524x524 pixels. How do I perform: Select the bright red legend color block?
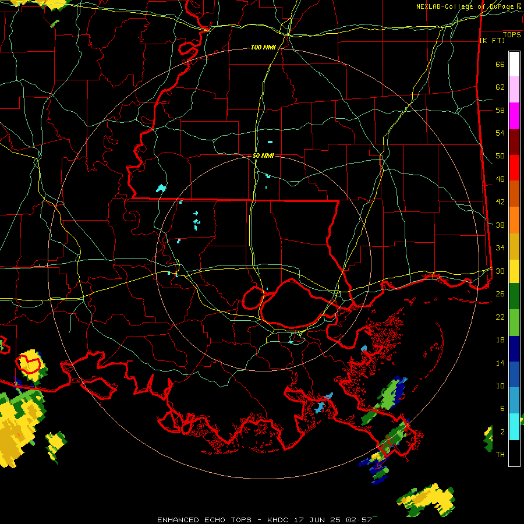[514, 168]
